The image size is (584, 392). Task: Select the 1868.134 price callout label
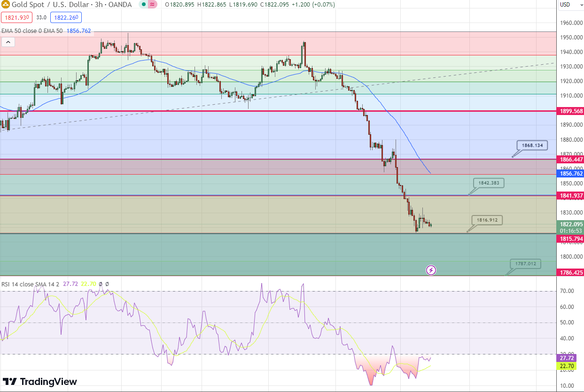[x=532, y=146]
